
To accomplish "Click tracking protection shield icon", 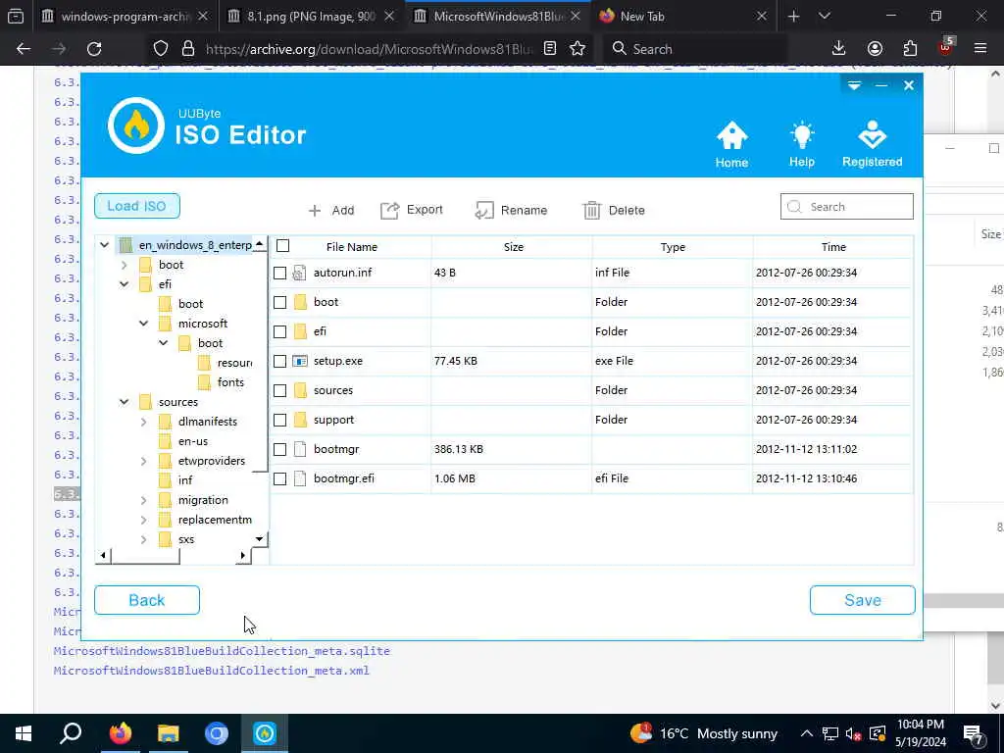I will [161, 49].
